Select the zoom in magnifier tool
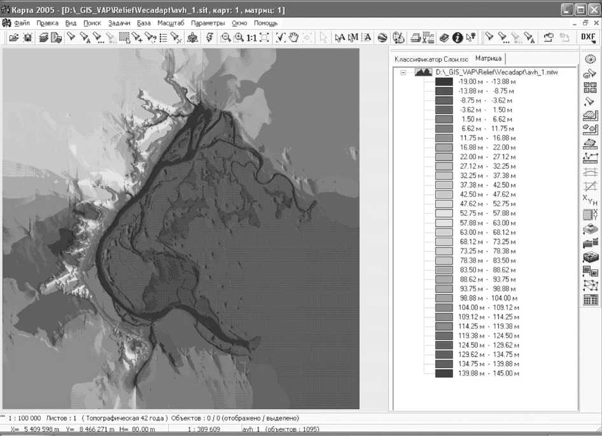 [x=239, y=38]
